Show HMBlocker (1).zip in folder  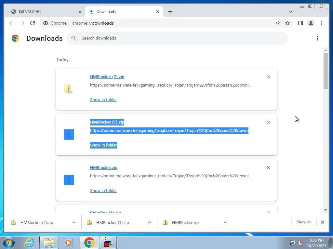103,145
